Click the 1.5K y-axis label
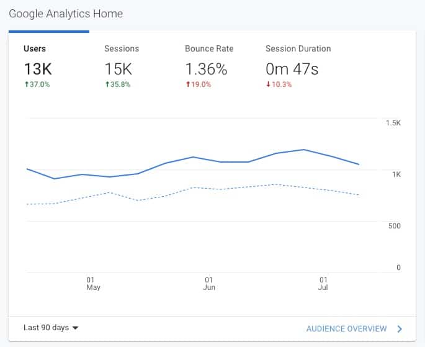 coord(393,123)
